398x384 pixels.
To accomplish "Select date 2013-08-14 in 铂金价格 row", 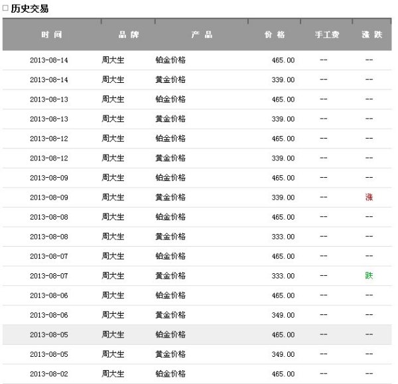I will [49, 60].
